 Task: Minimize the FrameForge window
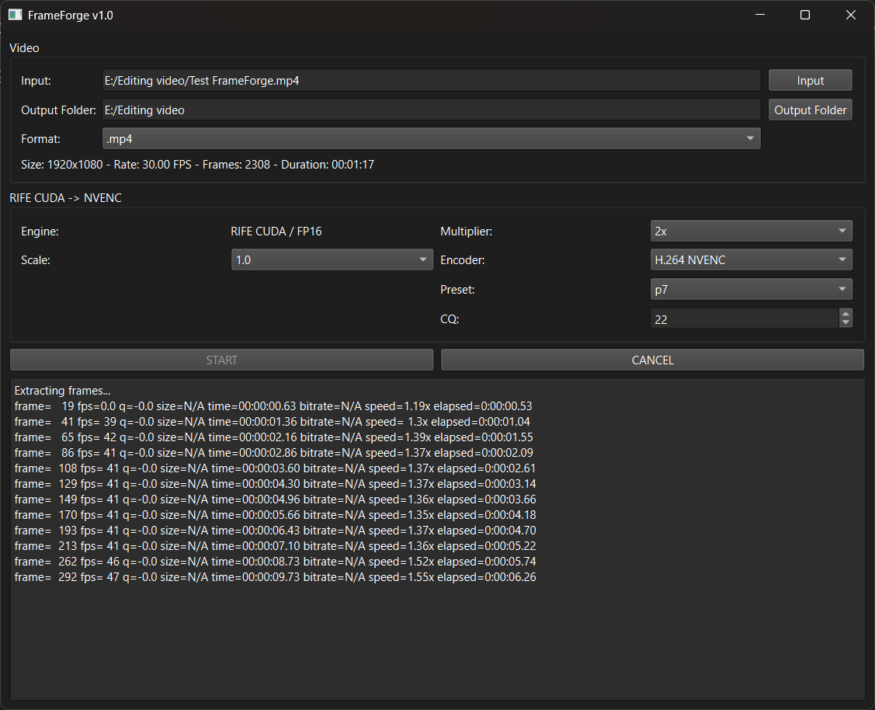[x=760, y=15]
